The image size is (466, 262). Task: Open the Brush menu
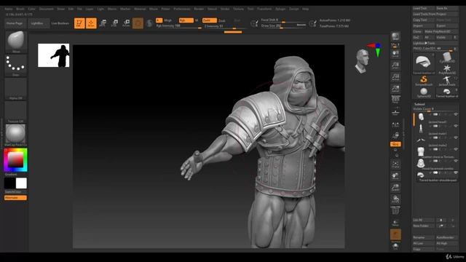pyautogui.click(x=20, y=9)
